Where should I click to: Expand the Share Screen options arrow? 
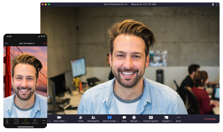(x=118, y=121)
